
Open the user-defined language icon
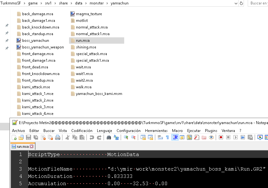coord(182,137)
